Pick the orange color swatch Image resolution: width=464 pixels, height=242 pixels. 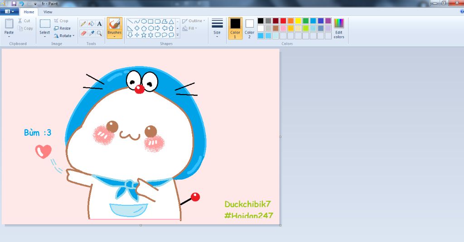pos(290,21)
